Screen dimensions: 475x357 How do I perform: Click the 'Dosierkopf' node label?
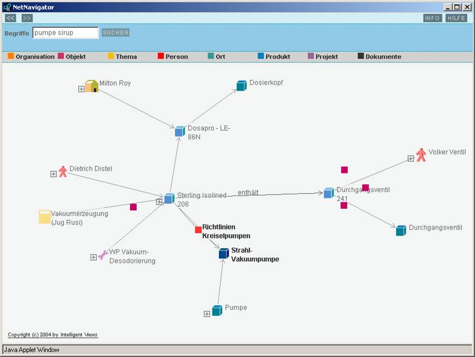coord(266,83)
